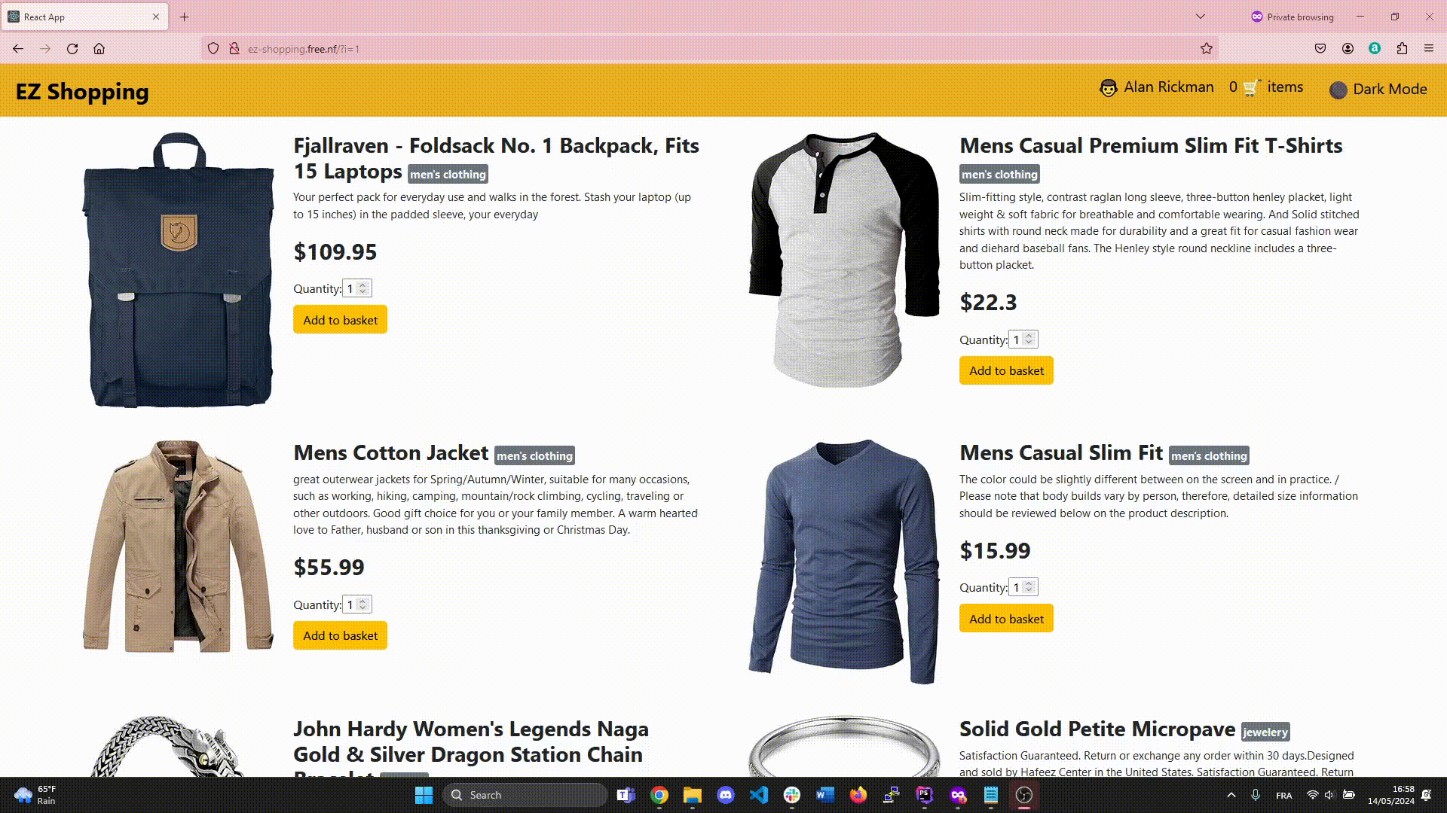
Task: Click the Fjallraven backpack product image
Action: [x=179, y=269]
